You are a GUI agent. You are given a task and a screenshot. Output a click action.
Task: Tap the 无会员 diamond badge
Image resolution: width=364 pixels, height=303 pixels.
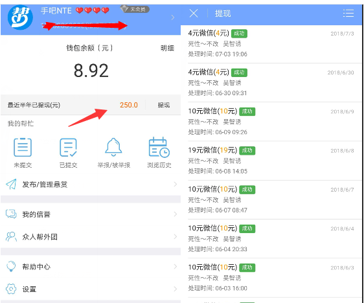tap(135, 9)
